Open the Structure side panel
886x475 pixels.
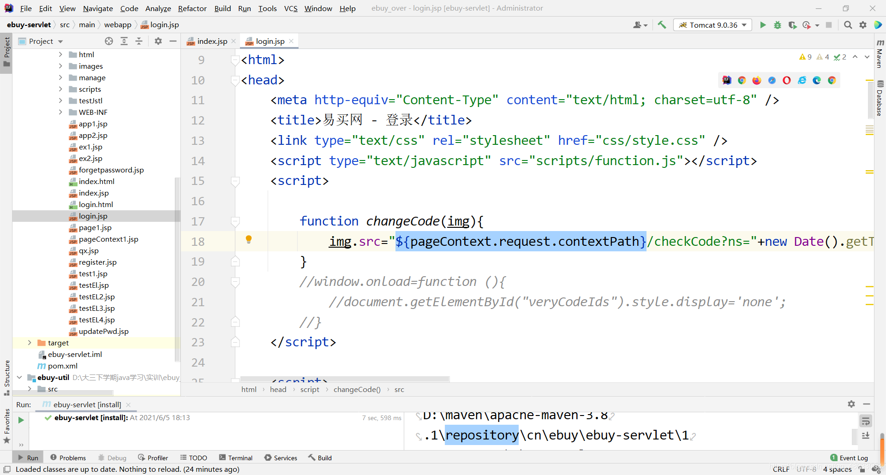pos(6,377)
